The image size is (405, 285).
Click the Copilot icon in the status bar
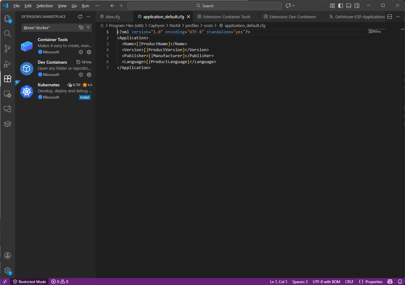pos(390,282)
